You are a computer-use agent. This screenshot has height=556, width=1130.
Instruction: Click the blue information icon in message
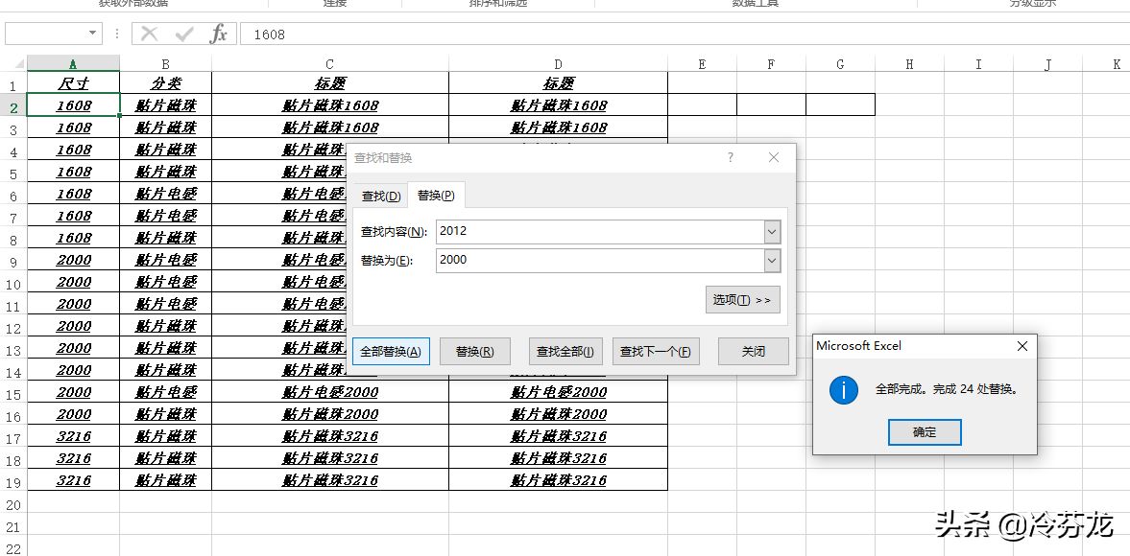pyautogui.click(x=843, y=390)
